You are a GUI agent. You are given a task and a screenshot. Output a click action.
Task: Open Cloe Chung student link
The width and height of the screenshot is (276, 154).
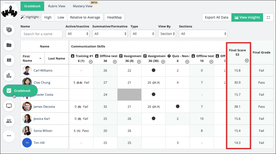pos(42,82)
